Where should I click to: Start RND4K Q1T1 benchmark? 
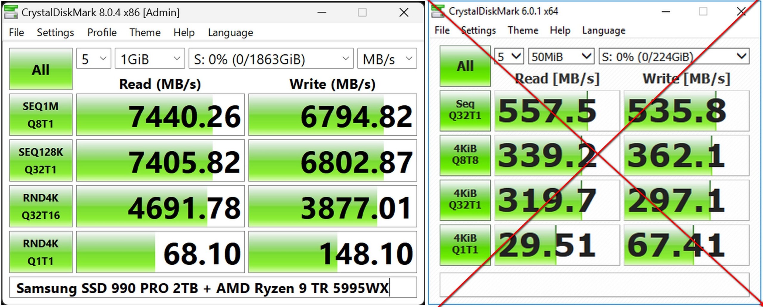pos(41,252)
